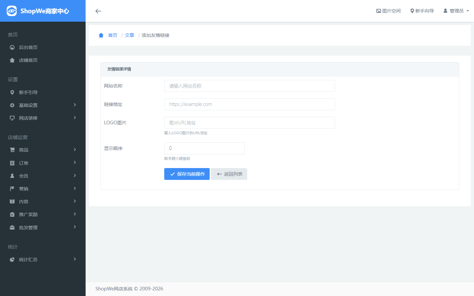Click the 统计汇总 pie chart icon
This screenshot has width=474, height=296.
click(x=12, y=259)
